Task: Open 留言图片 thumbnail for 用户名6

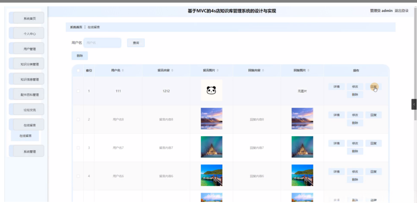Action: (211, 175)
